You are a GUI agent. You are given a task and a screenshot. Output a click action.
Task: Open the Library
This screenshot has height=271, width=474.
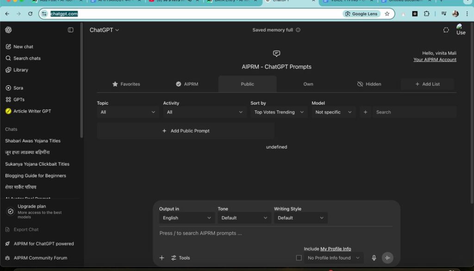click(17, 70)
